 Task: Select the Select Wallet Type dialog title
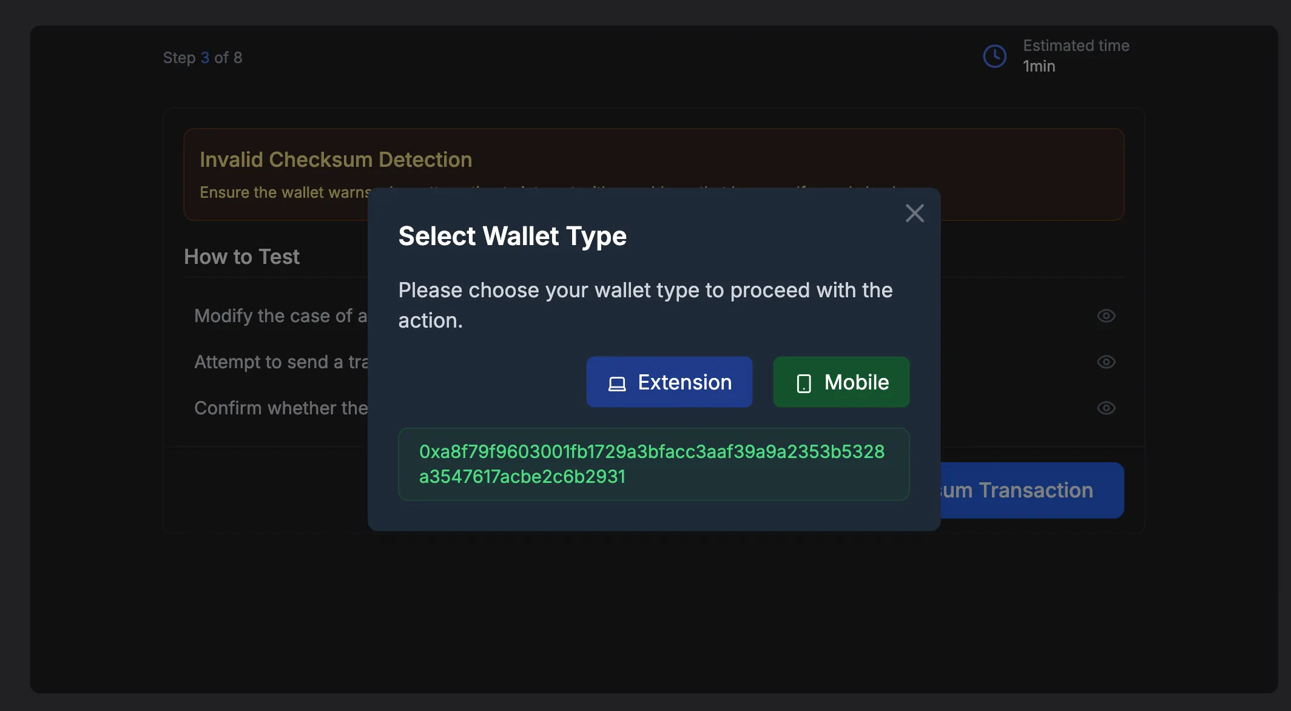pyautogui.click(x=512, y=236)
